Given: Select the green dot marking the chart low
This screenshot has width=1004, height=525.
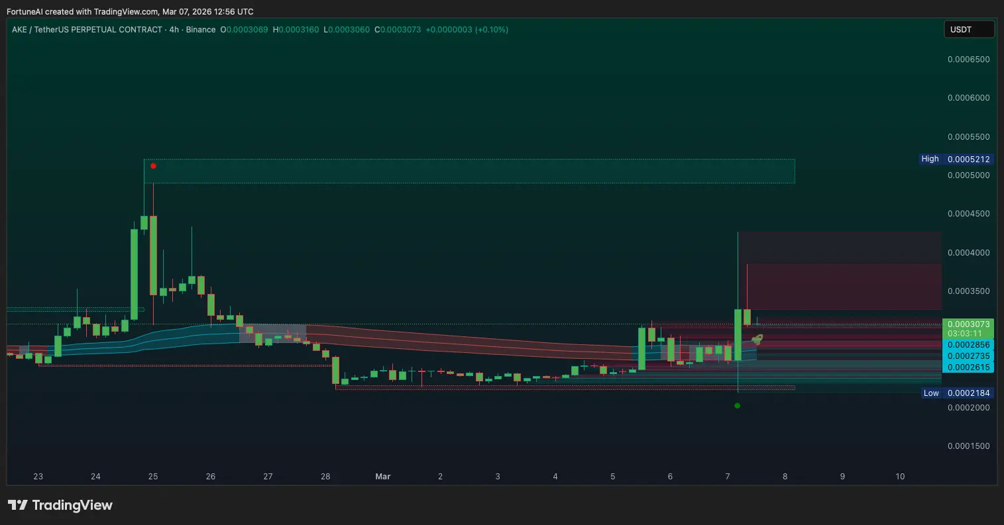Looking at the screenshot, I should tap(738, 406).
